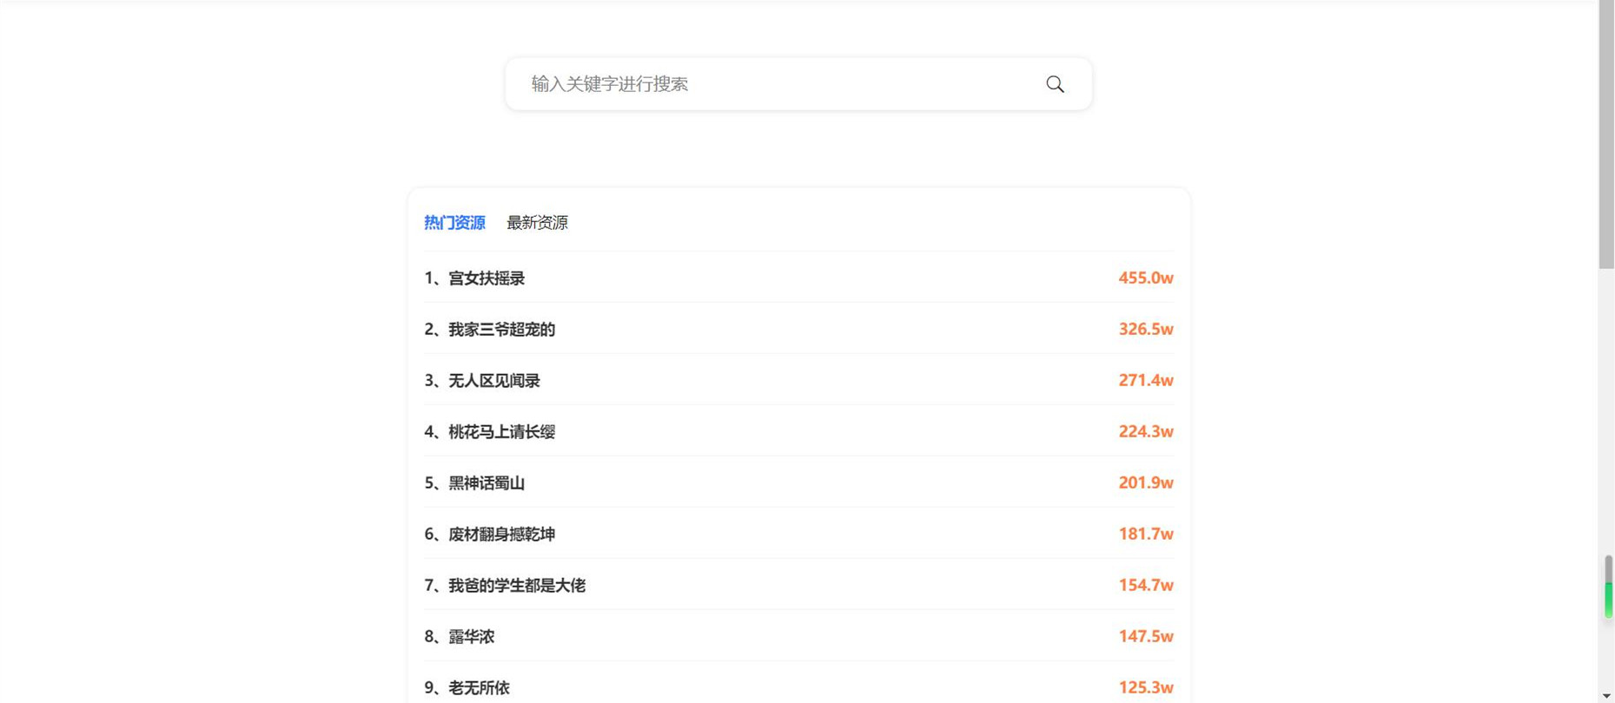Click the 455.0w popularity count
The image size is (1615, 703).
coord(1146,278)
